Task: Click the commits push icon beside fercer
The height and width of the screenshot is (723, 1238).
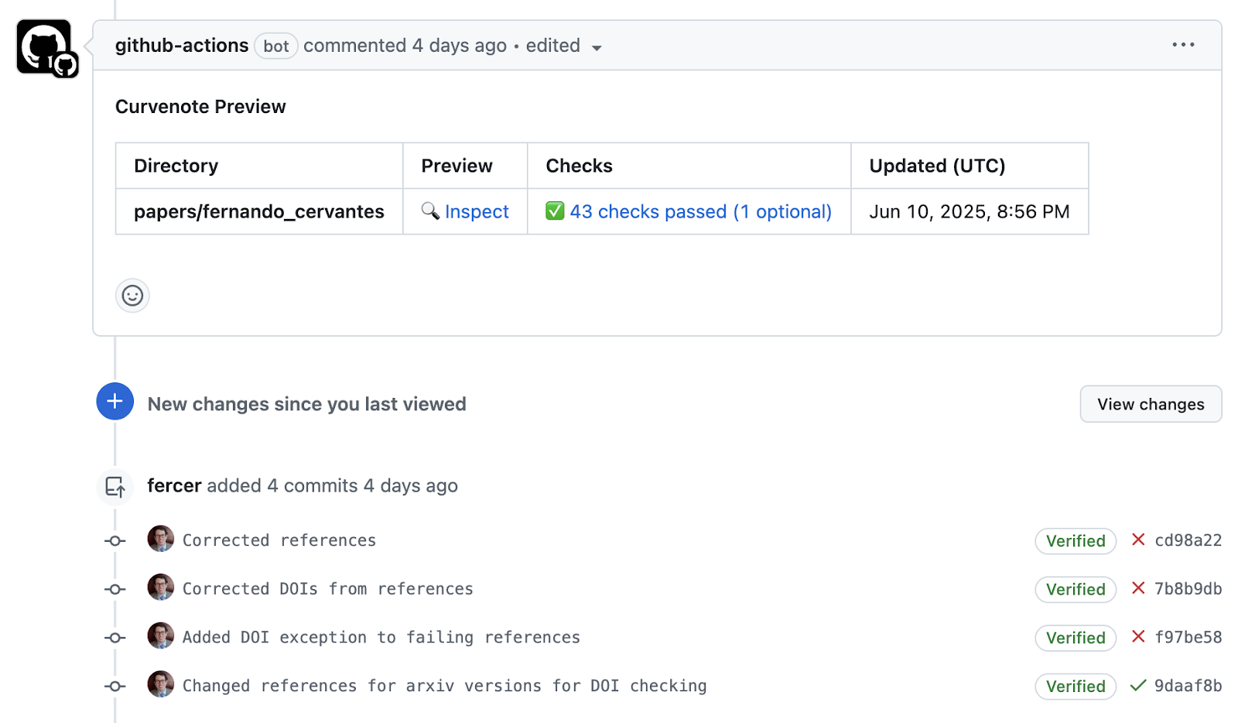Action: pyautogui.click(x=115, y=486)
